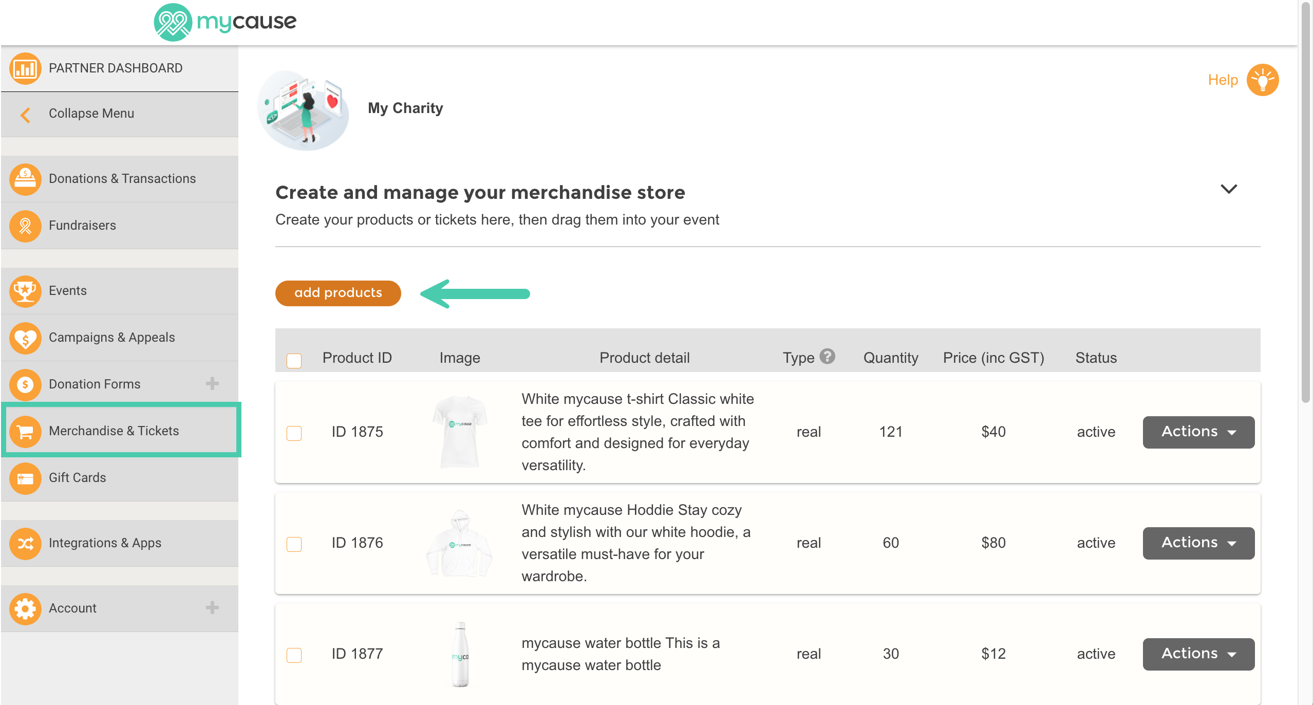
Task: Click the Campaigns & Appeals heart icon
Action: pyautogui.click(x=25, y=338)
